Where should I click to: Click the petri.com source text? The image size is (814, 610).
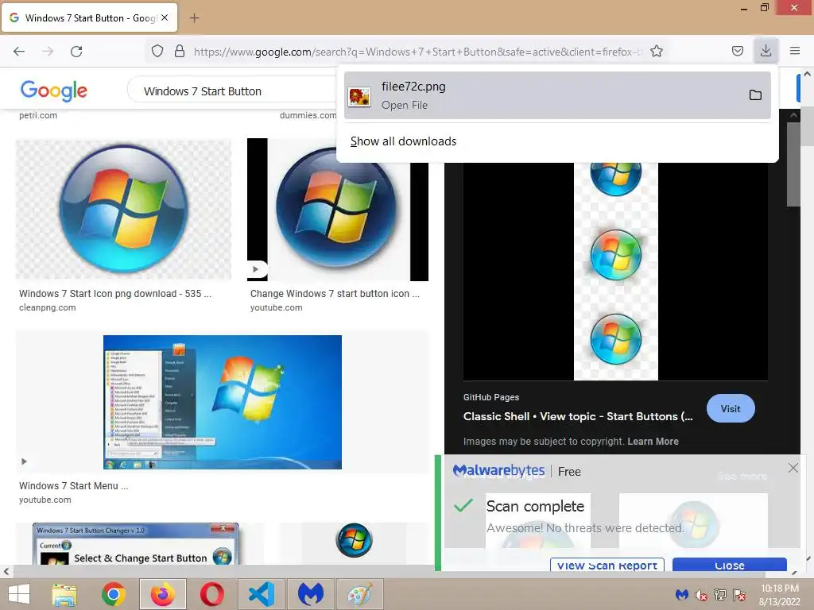click(x=38, y=115)
